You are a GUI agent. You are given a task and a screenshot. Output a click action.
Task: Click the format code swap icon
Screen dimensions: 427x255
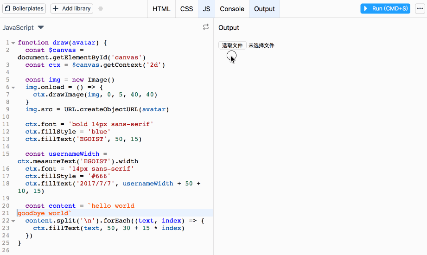point(206,27)
